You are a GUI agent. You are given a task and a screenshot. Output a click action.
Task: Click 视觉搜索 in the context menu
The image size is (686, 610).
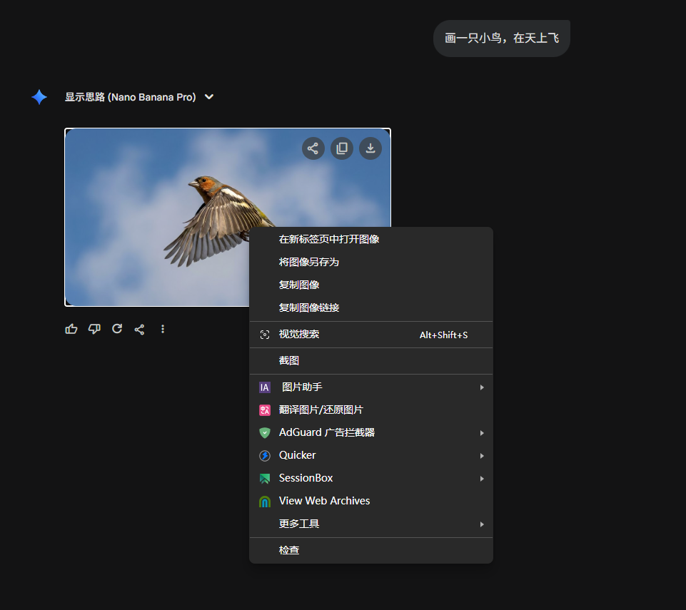pyautogui.click(x=299, y=335)
